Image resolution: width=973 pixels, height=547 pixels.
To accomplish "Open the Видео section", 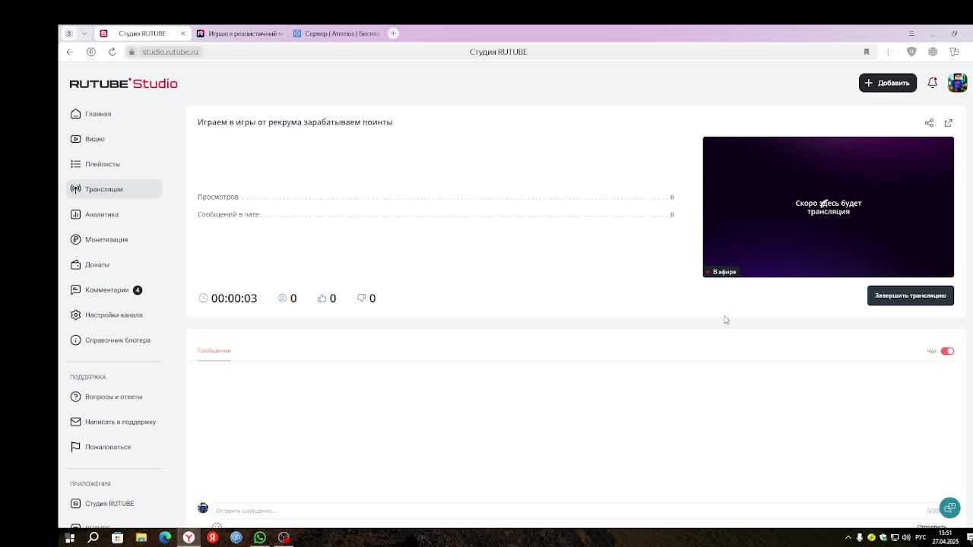I will tap(114, 139).
